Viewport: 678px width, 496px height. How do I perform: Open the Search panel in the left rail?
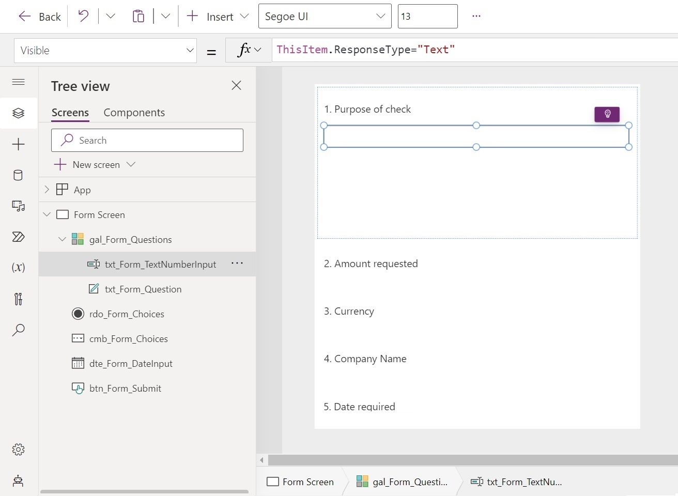[18, 330]
